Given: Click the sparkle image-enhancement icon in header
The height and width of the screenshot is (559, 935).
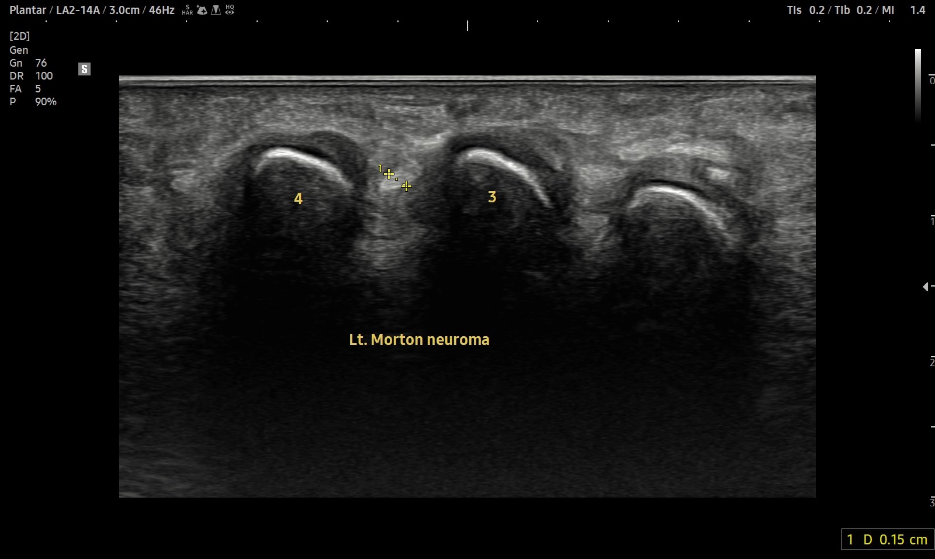Looking at the screenshot, I should (x=202, y=10).
